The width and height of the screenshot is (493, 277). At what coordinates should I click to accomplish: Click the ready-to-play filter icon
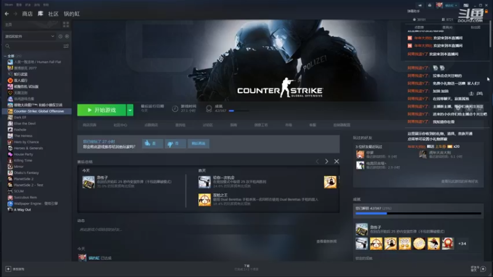pyautogui.click(x=67, y=36)
